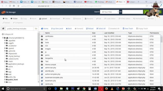Click the cPanel File Manager logo
The width and height of the screenshot is (163, 91).
tap(9, 12)
